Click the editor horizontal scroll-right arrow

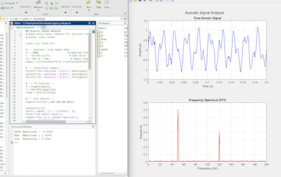click(86, 122)
